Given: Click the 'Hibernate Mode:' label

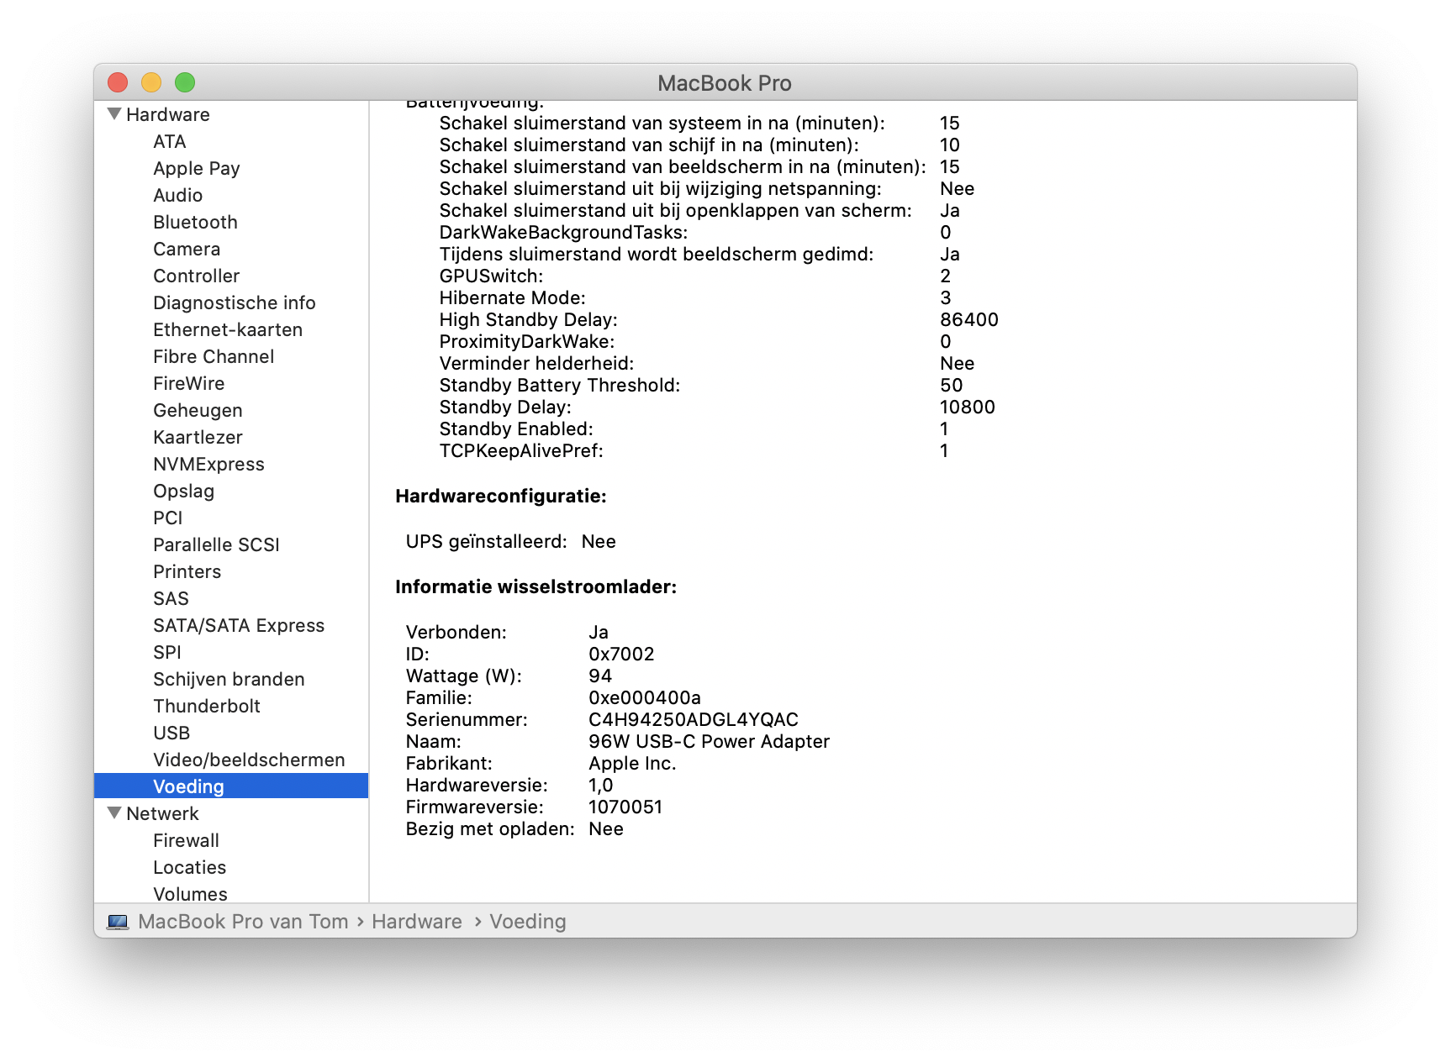Looking at the screenshot, I should pos(513,297).
